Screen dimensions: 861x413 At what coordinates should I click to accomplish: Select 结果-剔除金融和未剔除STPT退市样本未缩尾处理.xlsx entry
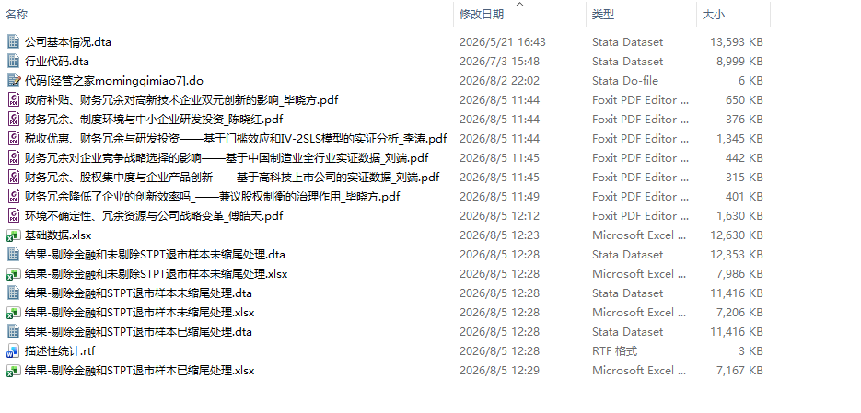156,274
